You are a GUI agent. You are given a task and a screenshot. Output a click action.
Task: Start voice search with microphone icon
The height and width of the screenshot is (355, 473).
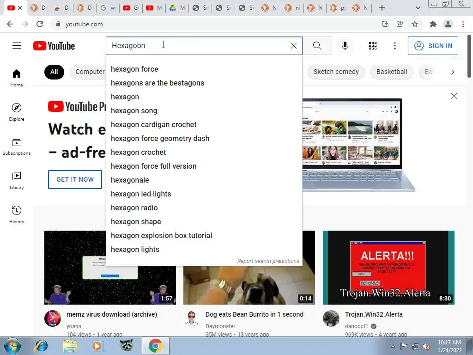[345, 46]
